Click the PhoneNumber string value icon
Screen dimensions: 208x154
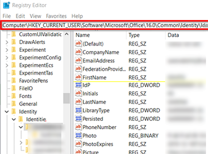coord(78,127)
